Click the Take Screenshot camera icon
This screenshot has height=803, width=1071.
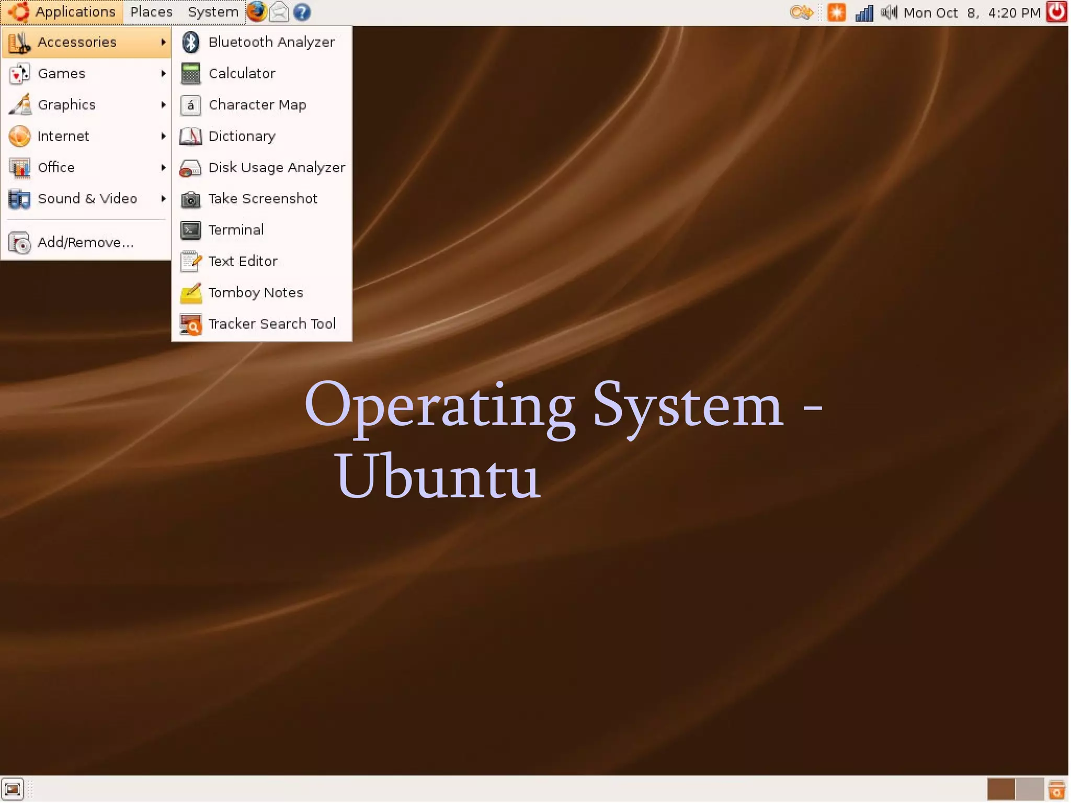coord(190,199)
